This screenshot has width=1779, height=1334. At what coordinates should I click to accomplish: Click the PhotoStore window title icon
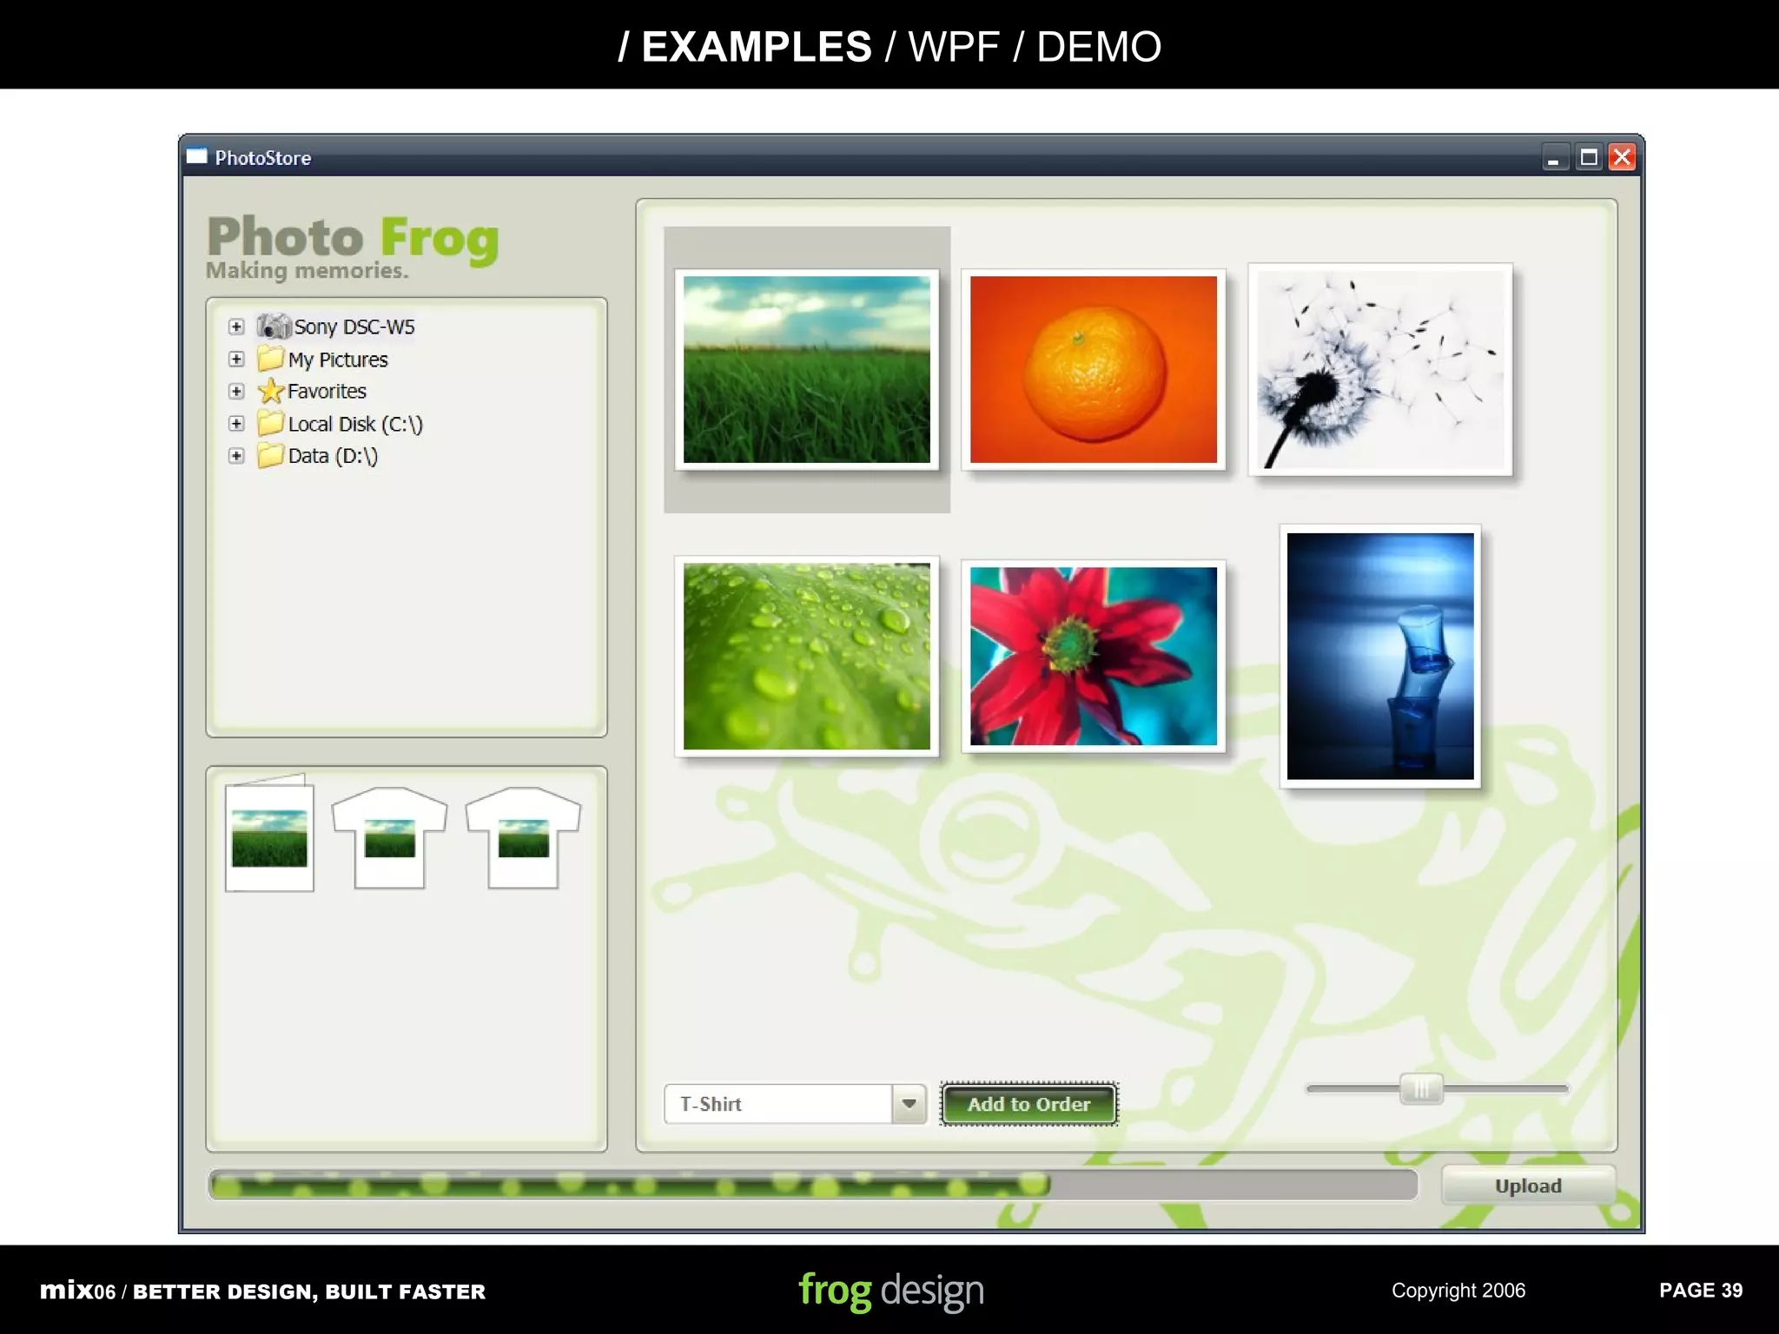click(197, 157)
